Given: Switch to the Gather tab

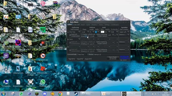Looking at the screenshot, I should point(70,25).
